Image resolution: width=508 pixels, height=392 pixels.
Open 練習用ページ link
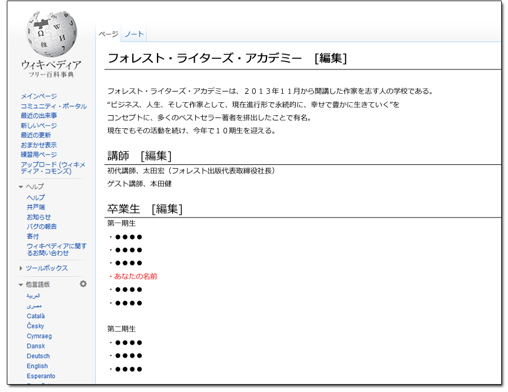coord(39,155)
